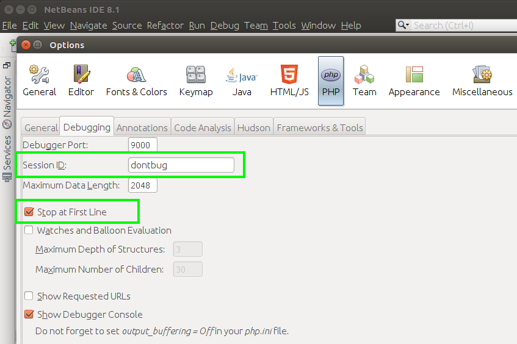The image size is (517, 344).
Task: Open the Debug menu
Action: pyautogui.click(x=225, y=26)
